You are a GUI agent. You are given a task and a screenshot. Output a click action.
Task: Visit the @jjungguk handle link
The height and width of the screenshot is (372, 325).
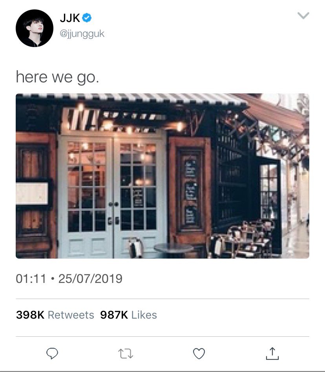click(x=82, y=34)
